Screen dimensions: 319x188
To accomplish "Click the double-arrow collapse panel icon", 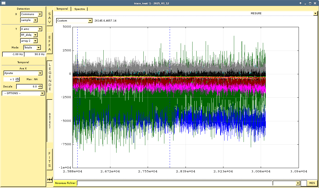I will [x=49, y=179].
